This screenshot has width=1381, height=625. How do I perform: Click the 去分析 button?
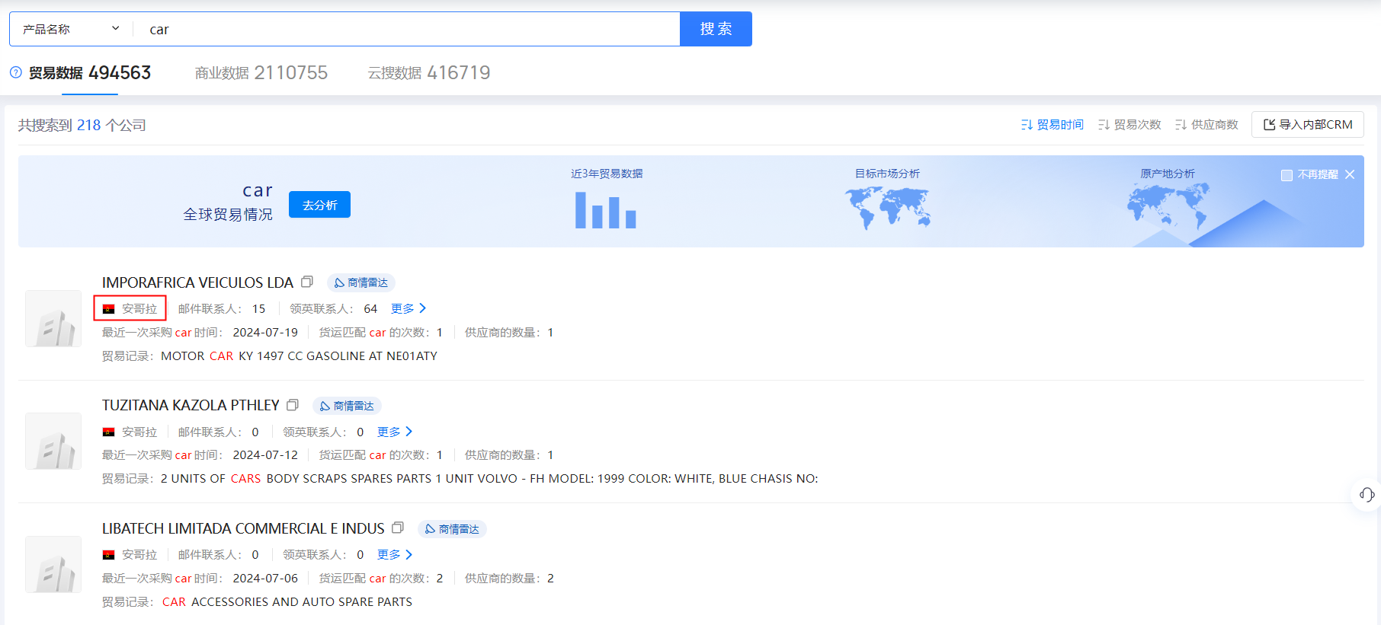pos(319,205)
